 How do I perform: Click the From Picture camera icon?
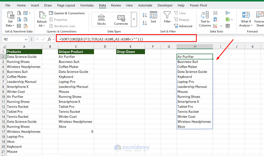pos(25,13)
